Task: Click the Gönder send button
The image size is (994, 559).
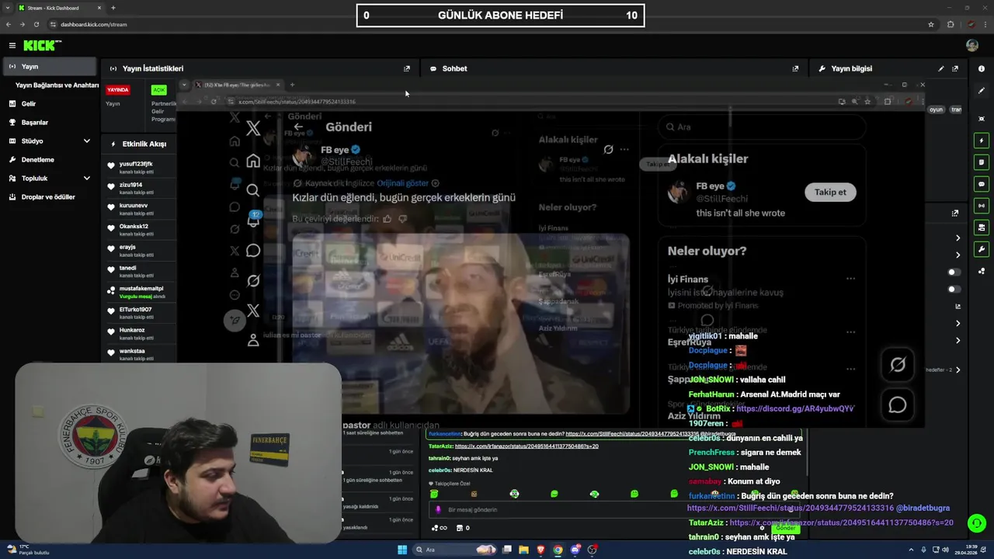Action: point(785,528)
